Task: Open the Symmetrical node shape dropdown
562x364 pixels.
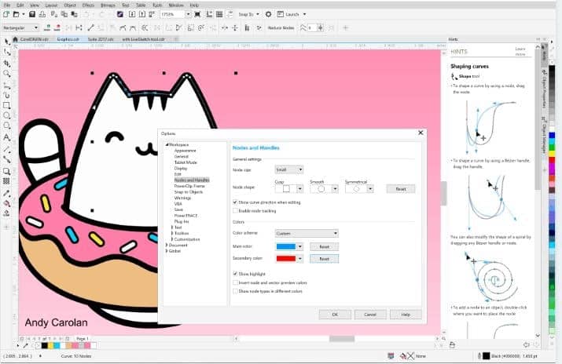Action: tap(370, 189)
